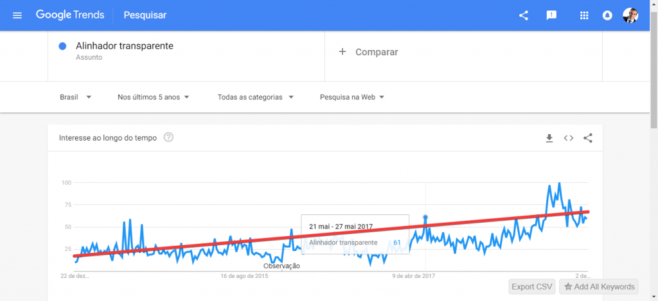This screenshot has height=301, width=658.
Task: Open embed code for the chart
Action: tap(569, 138)
